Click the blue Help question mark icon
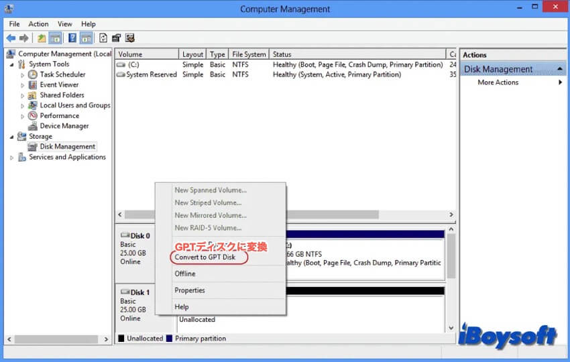The height and width of the screenshot is (362, 570). [72, 38]
